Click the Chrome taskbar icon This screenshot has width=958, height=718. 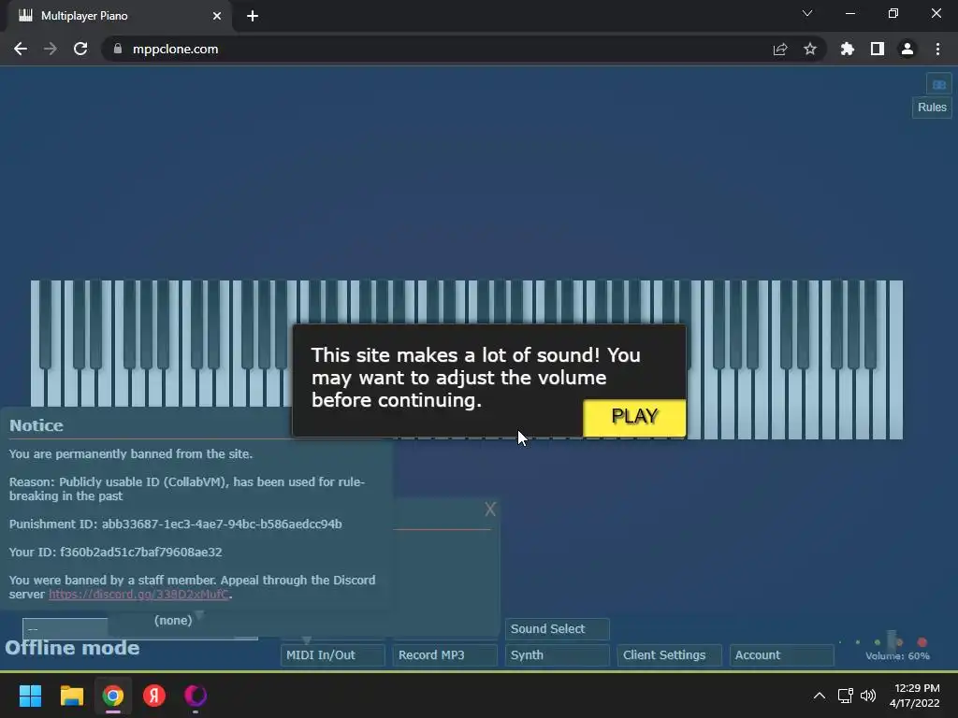tap(113, 696)
